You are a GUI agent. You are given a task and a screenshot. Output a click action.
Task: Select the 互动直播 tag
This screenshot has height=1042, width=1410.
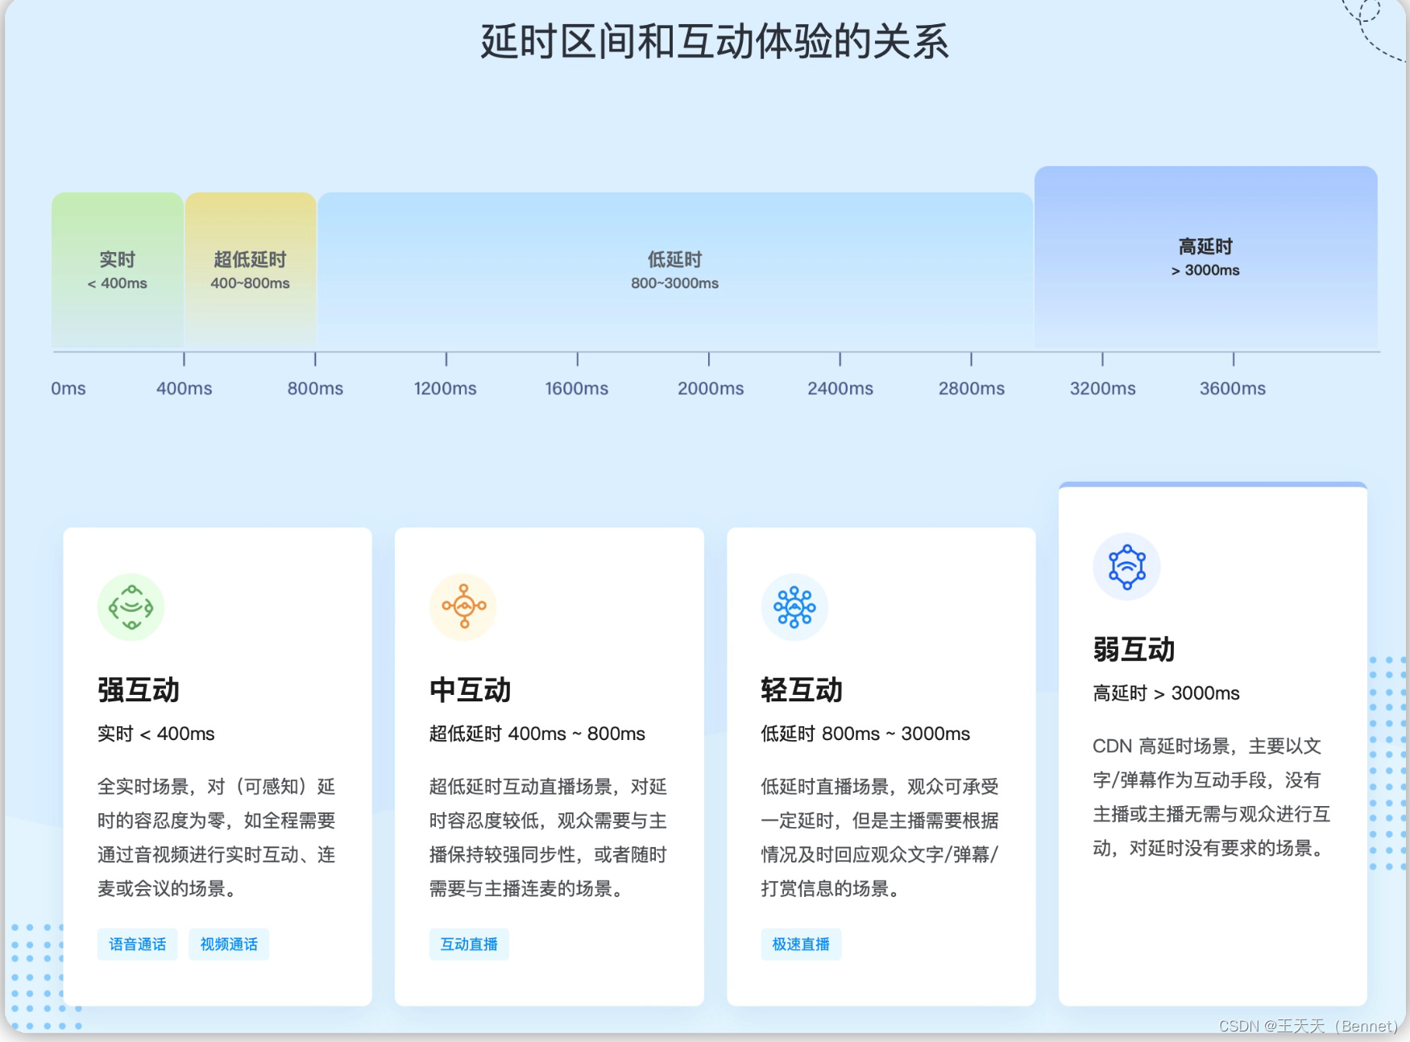tap(469, 944)
